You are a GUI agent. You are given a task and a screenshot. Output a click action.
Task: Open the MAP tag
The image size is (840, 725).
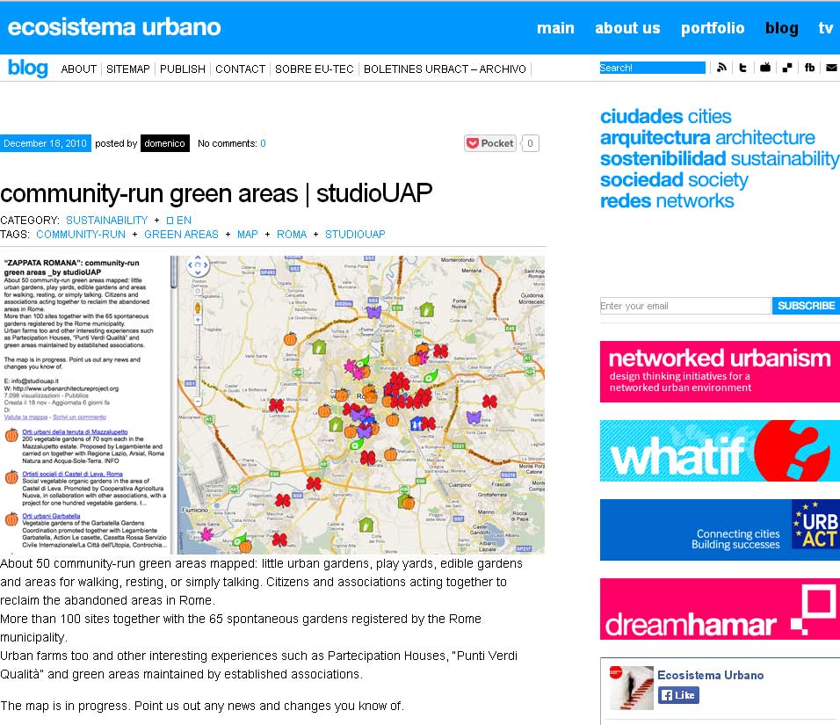pos(248,234)
